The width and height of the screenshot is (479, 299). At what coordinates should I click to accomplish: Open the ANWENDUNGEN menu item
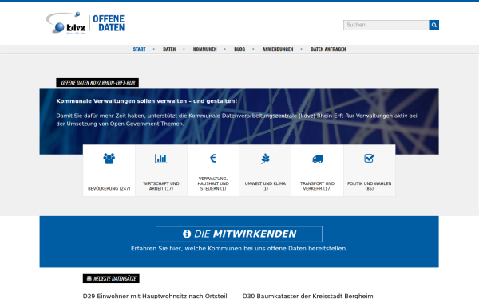[278, 49]
